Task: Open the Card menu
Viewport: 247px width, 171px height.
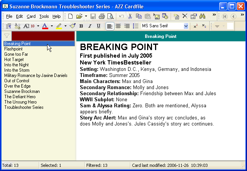Action: click(31, 16)
